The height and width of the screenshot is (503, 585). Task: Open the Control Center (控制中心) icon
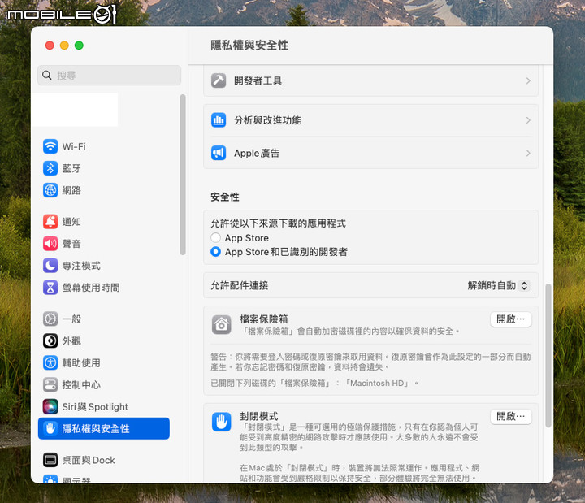coord(50,384)
